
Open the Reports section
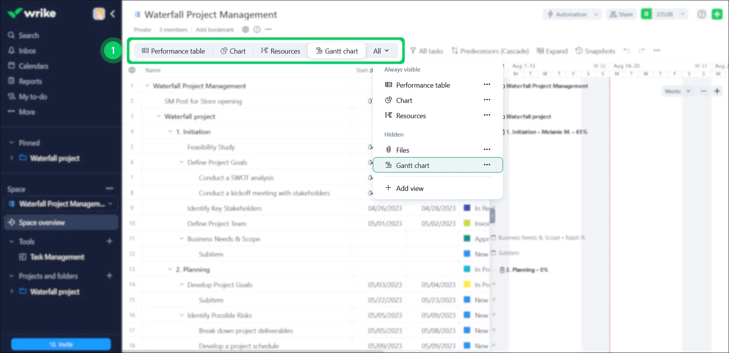30,81
